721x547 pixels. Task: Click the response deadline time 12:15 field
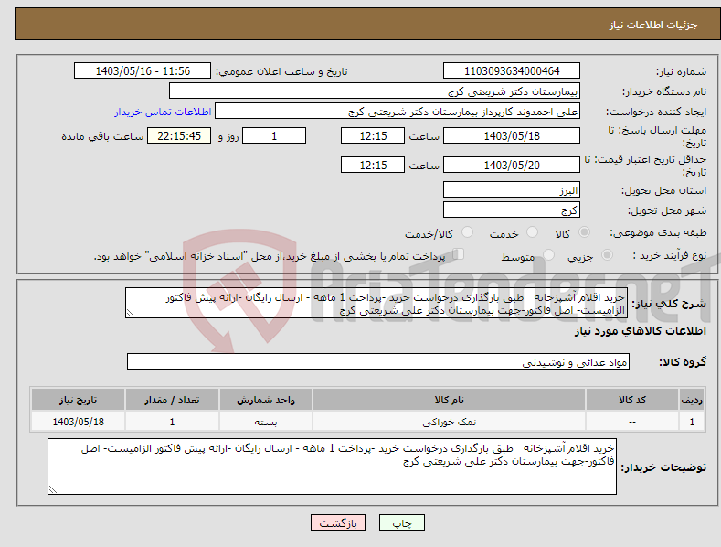pos(373,135)
